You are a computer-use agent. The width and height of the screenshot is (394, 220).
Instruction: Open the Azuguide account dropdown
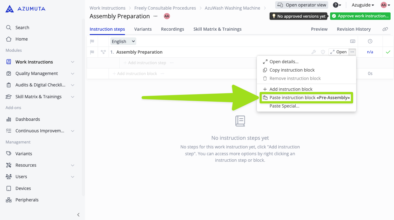tap(363, 5)
